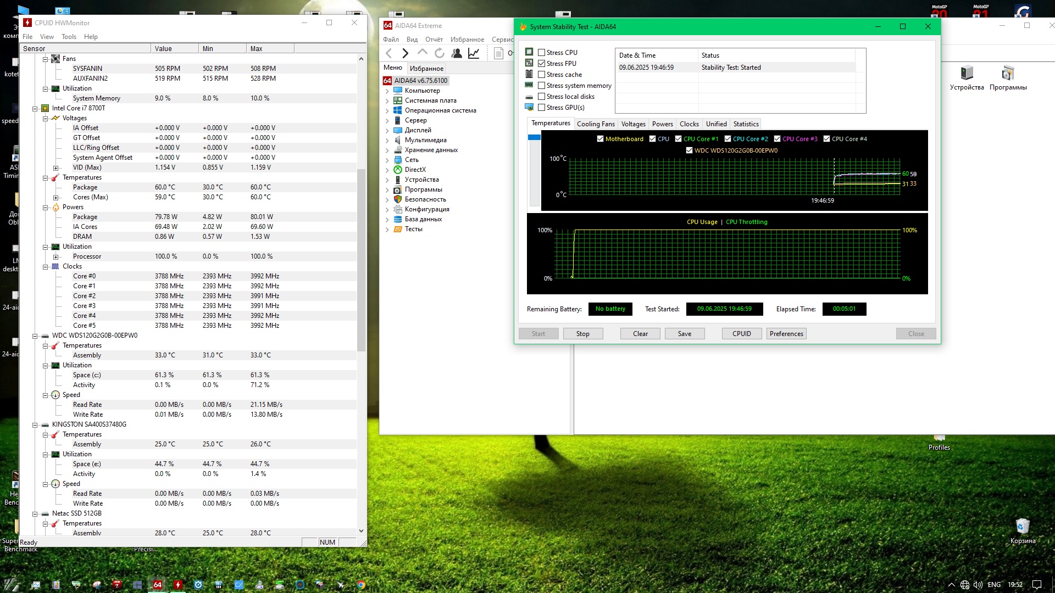Collapse the Clocks section in HWMonitor

pyautogui.click(x=46, y=266)
